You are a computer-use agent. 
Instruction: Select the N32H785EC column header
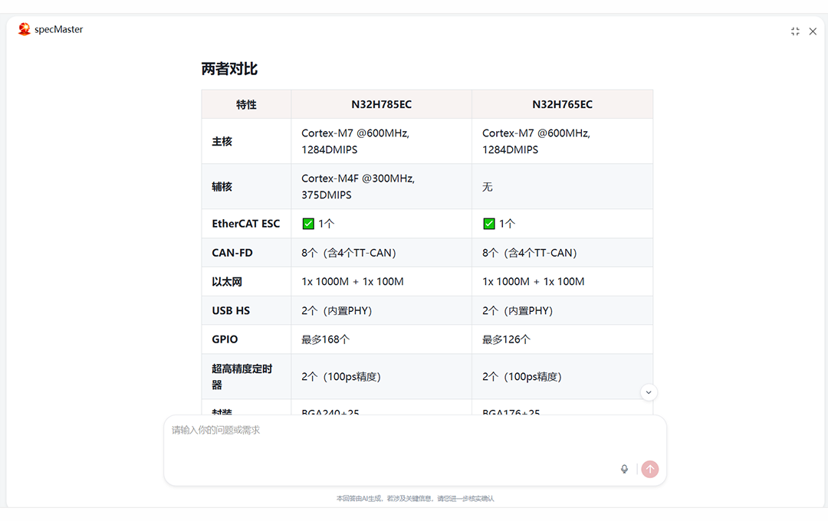click(x=381, y=104)
